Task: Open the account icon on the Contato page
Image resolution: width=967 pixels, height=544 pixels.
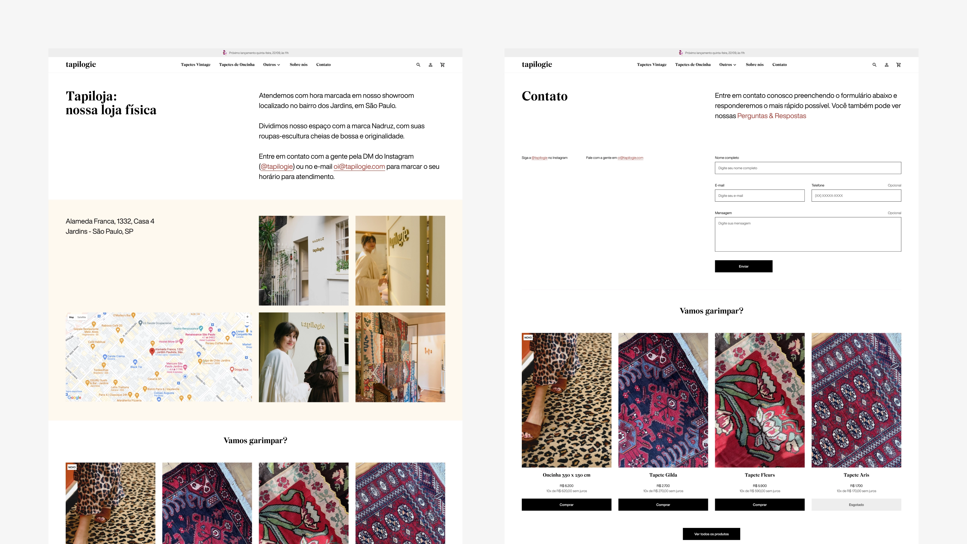Action: pyautogui.click(x=887, y=64)
